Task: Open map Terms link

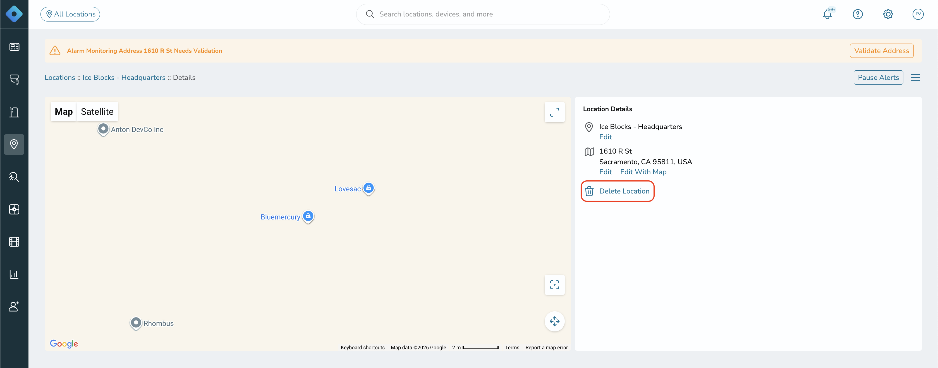Action: pos(512,348)
